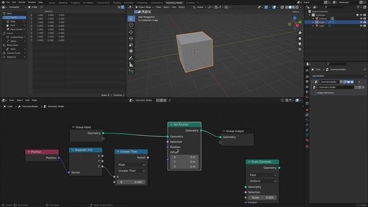
Task: Click the red X axis gizmo dot
Action: click(x=297, y=25)
